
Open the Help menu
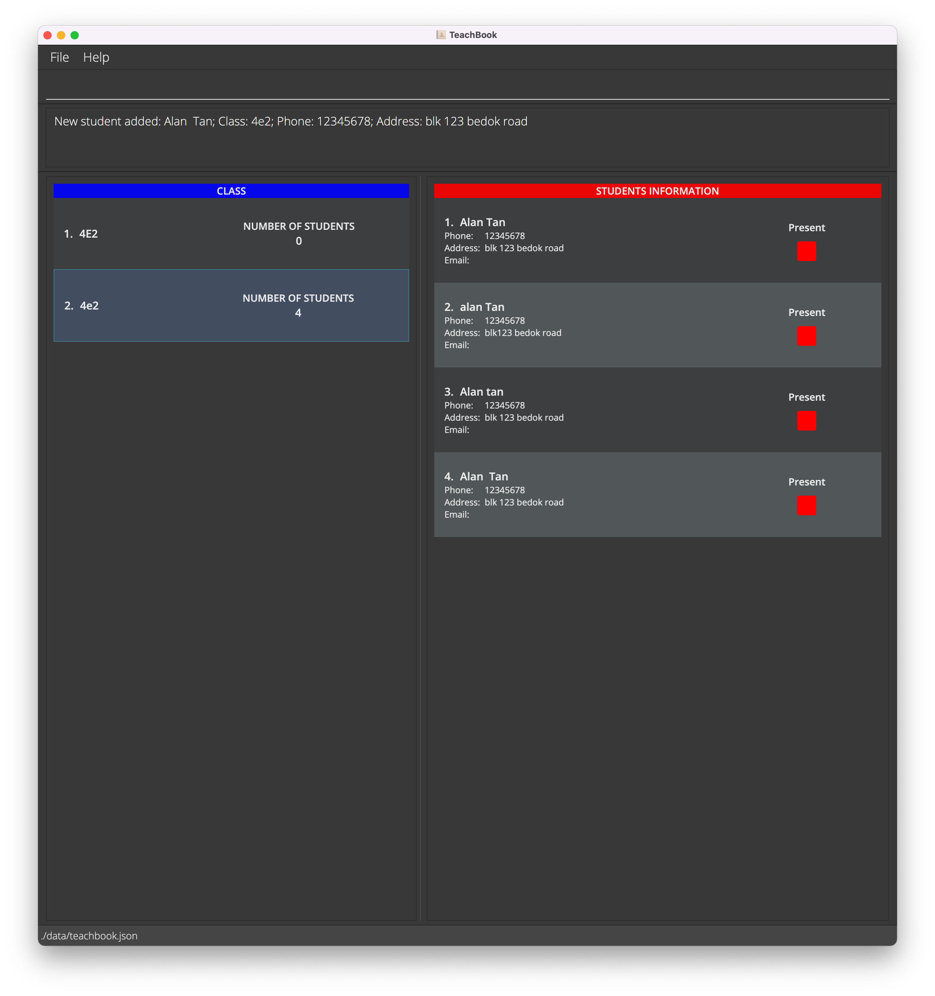(96, 57)
